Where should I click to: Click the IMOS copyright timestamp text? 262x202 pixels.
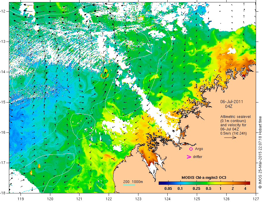[x=260, y=152]
